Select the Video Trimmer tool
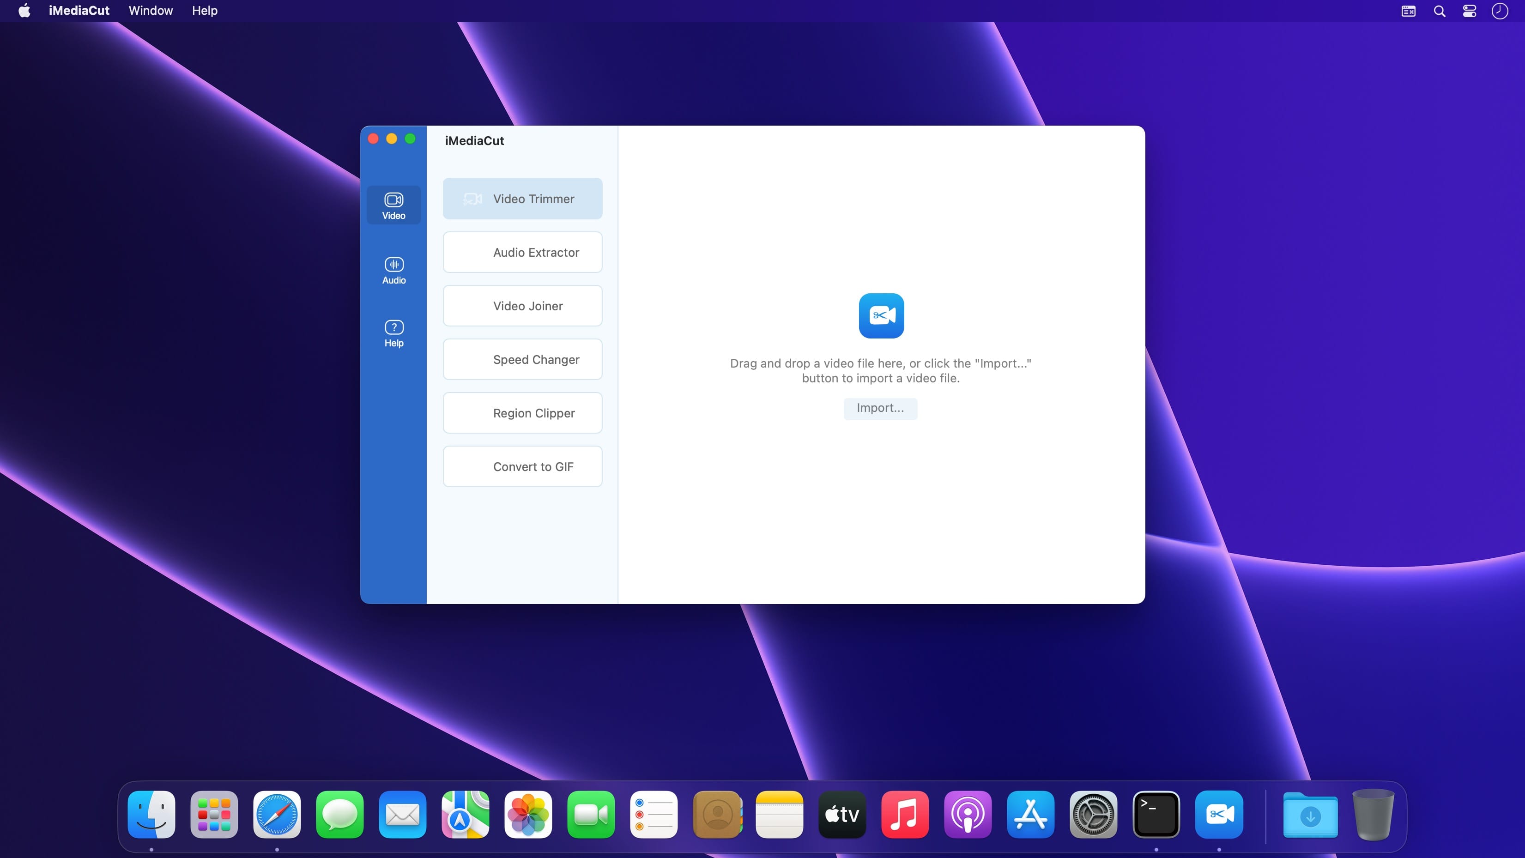Screen dimensions: 1525x858 [x=522, y=199]
